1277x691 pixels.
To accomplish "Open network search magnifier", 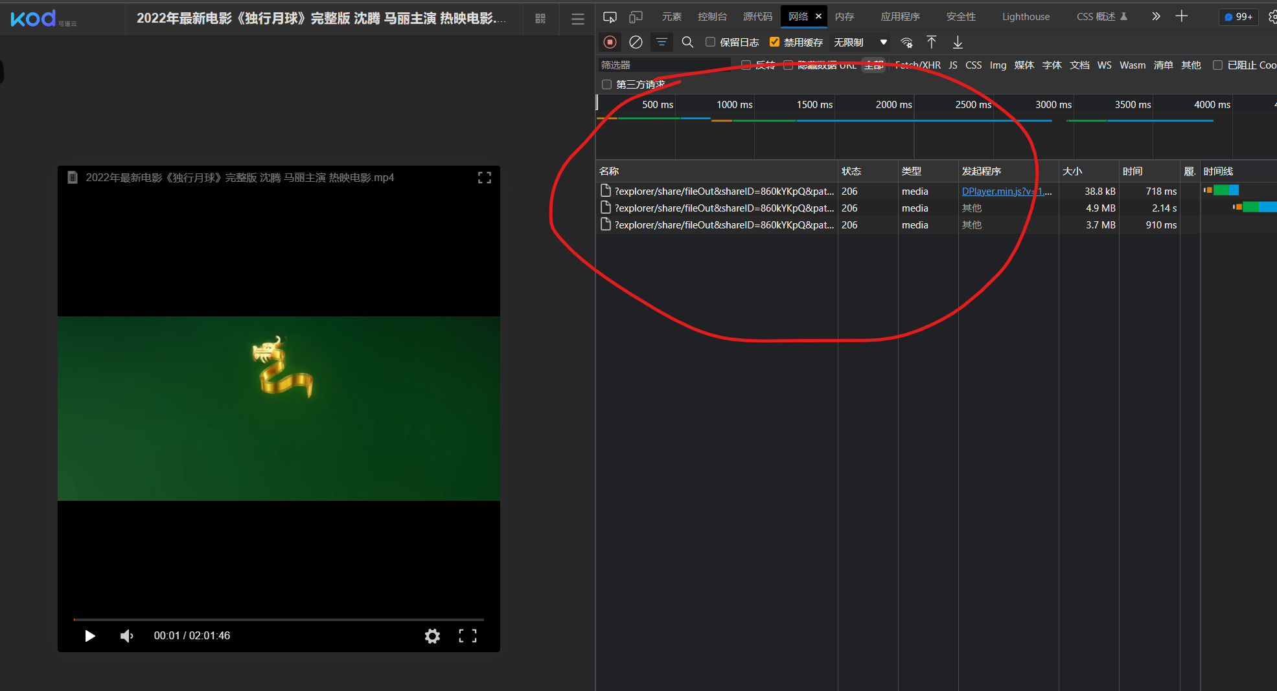I will (687, 42).
